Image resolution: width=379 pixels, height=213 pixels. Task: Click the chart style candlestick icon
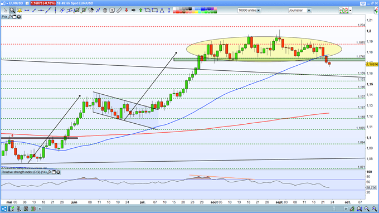tap(344, 11)
